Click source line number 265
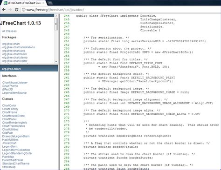 [x=67, y=92]
